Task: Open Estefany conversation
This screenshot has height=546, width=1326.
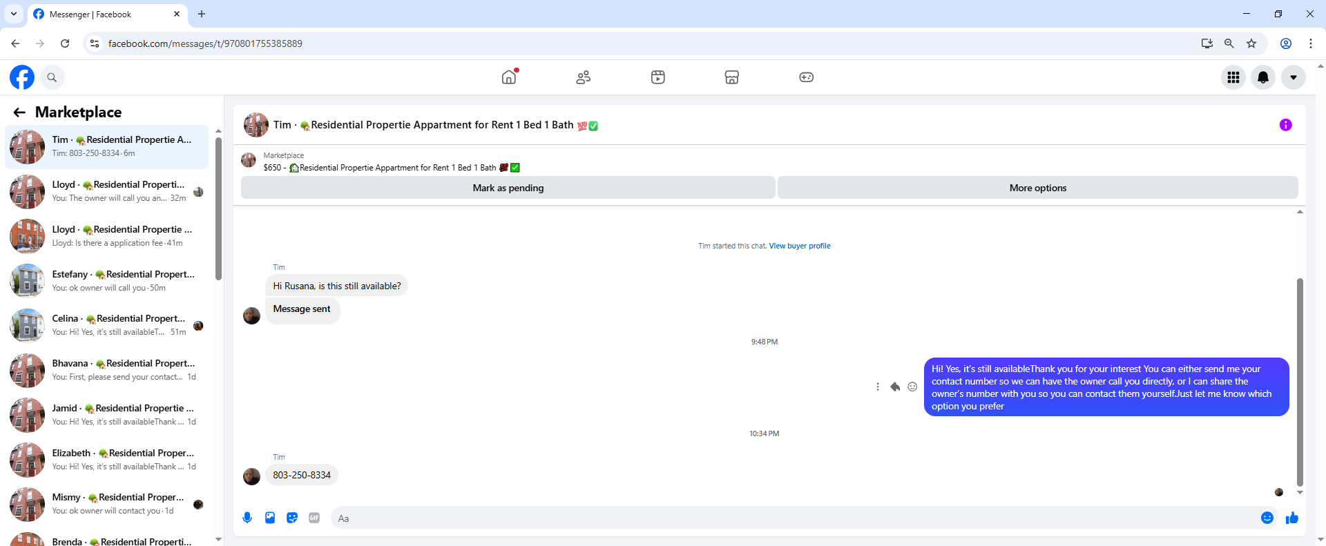Action: coord(107,281)
